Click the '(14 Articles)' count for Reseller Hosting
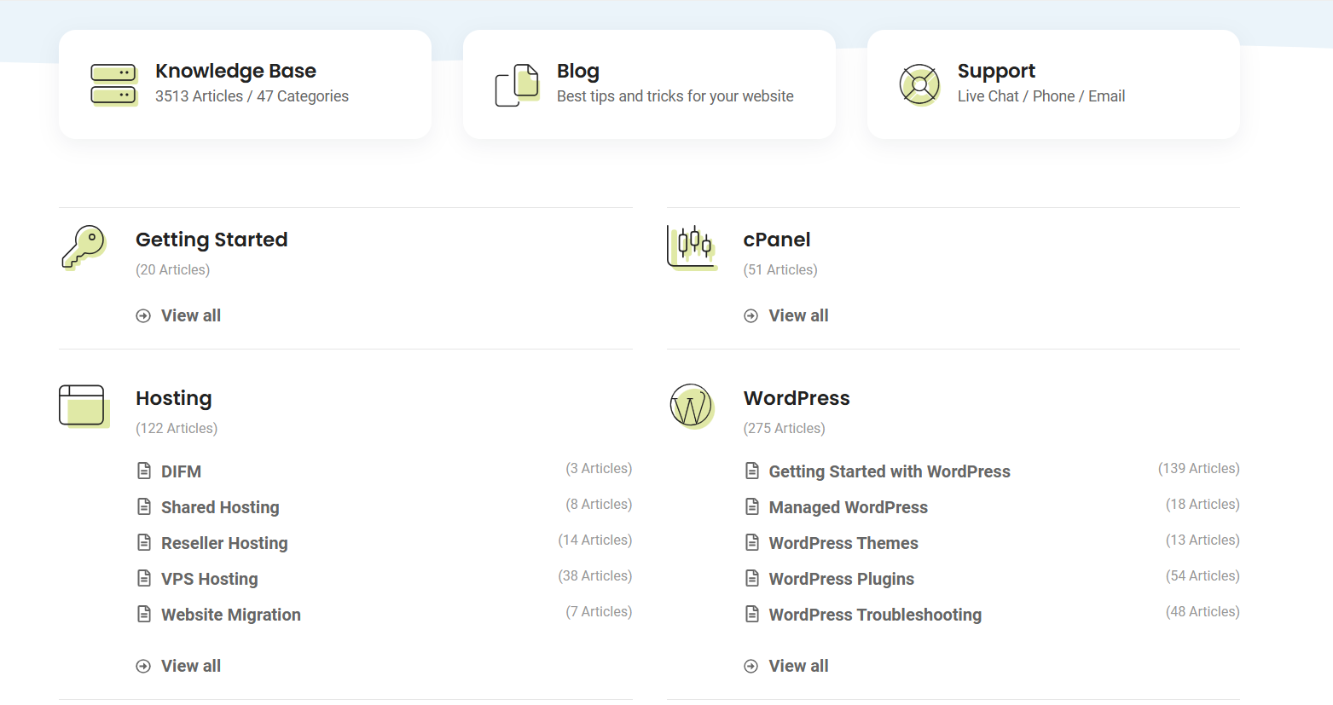The height and width of the screenshot is (705, 1333). [595, 540]
